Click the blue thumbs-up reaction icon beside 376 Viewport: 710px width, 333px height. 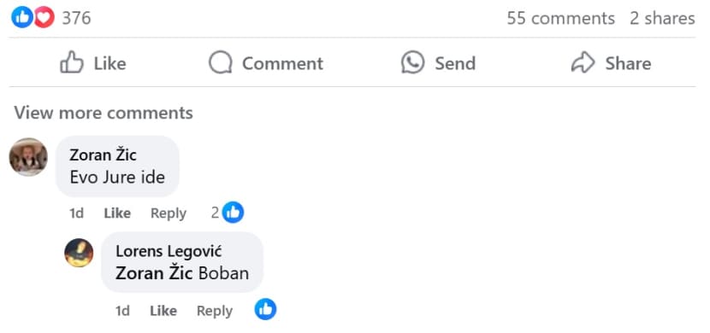tap(21, 18)
